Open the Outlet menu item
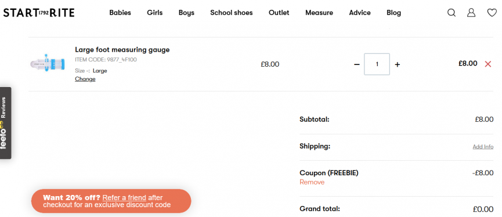502x217 pixels. (x=279, y=13)
